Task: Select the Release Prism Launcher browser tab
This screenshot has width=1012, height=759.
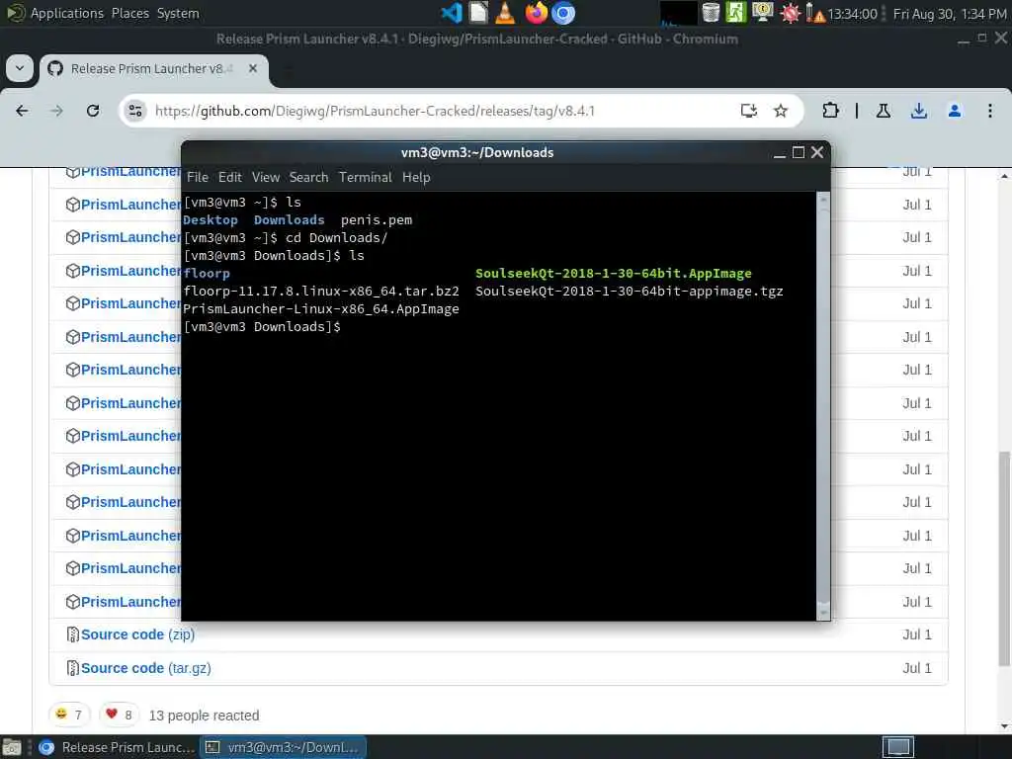Action: pyautogui.click(x=153, y=69)
